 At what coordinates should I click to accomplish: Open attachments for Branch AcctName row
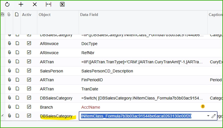(x=9, y=107)
